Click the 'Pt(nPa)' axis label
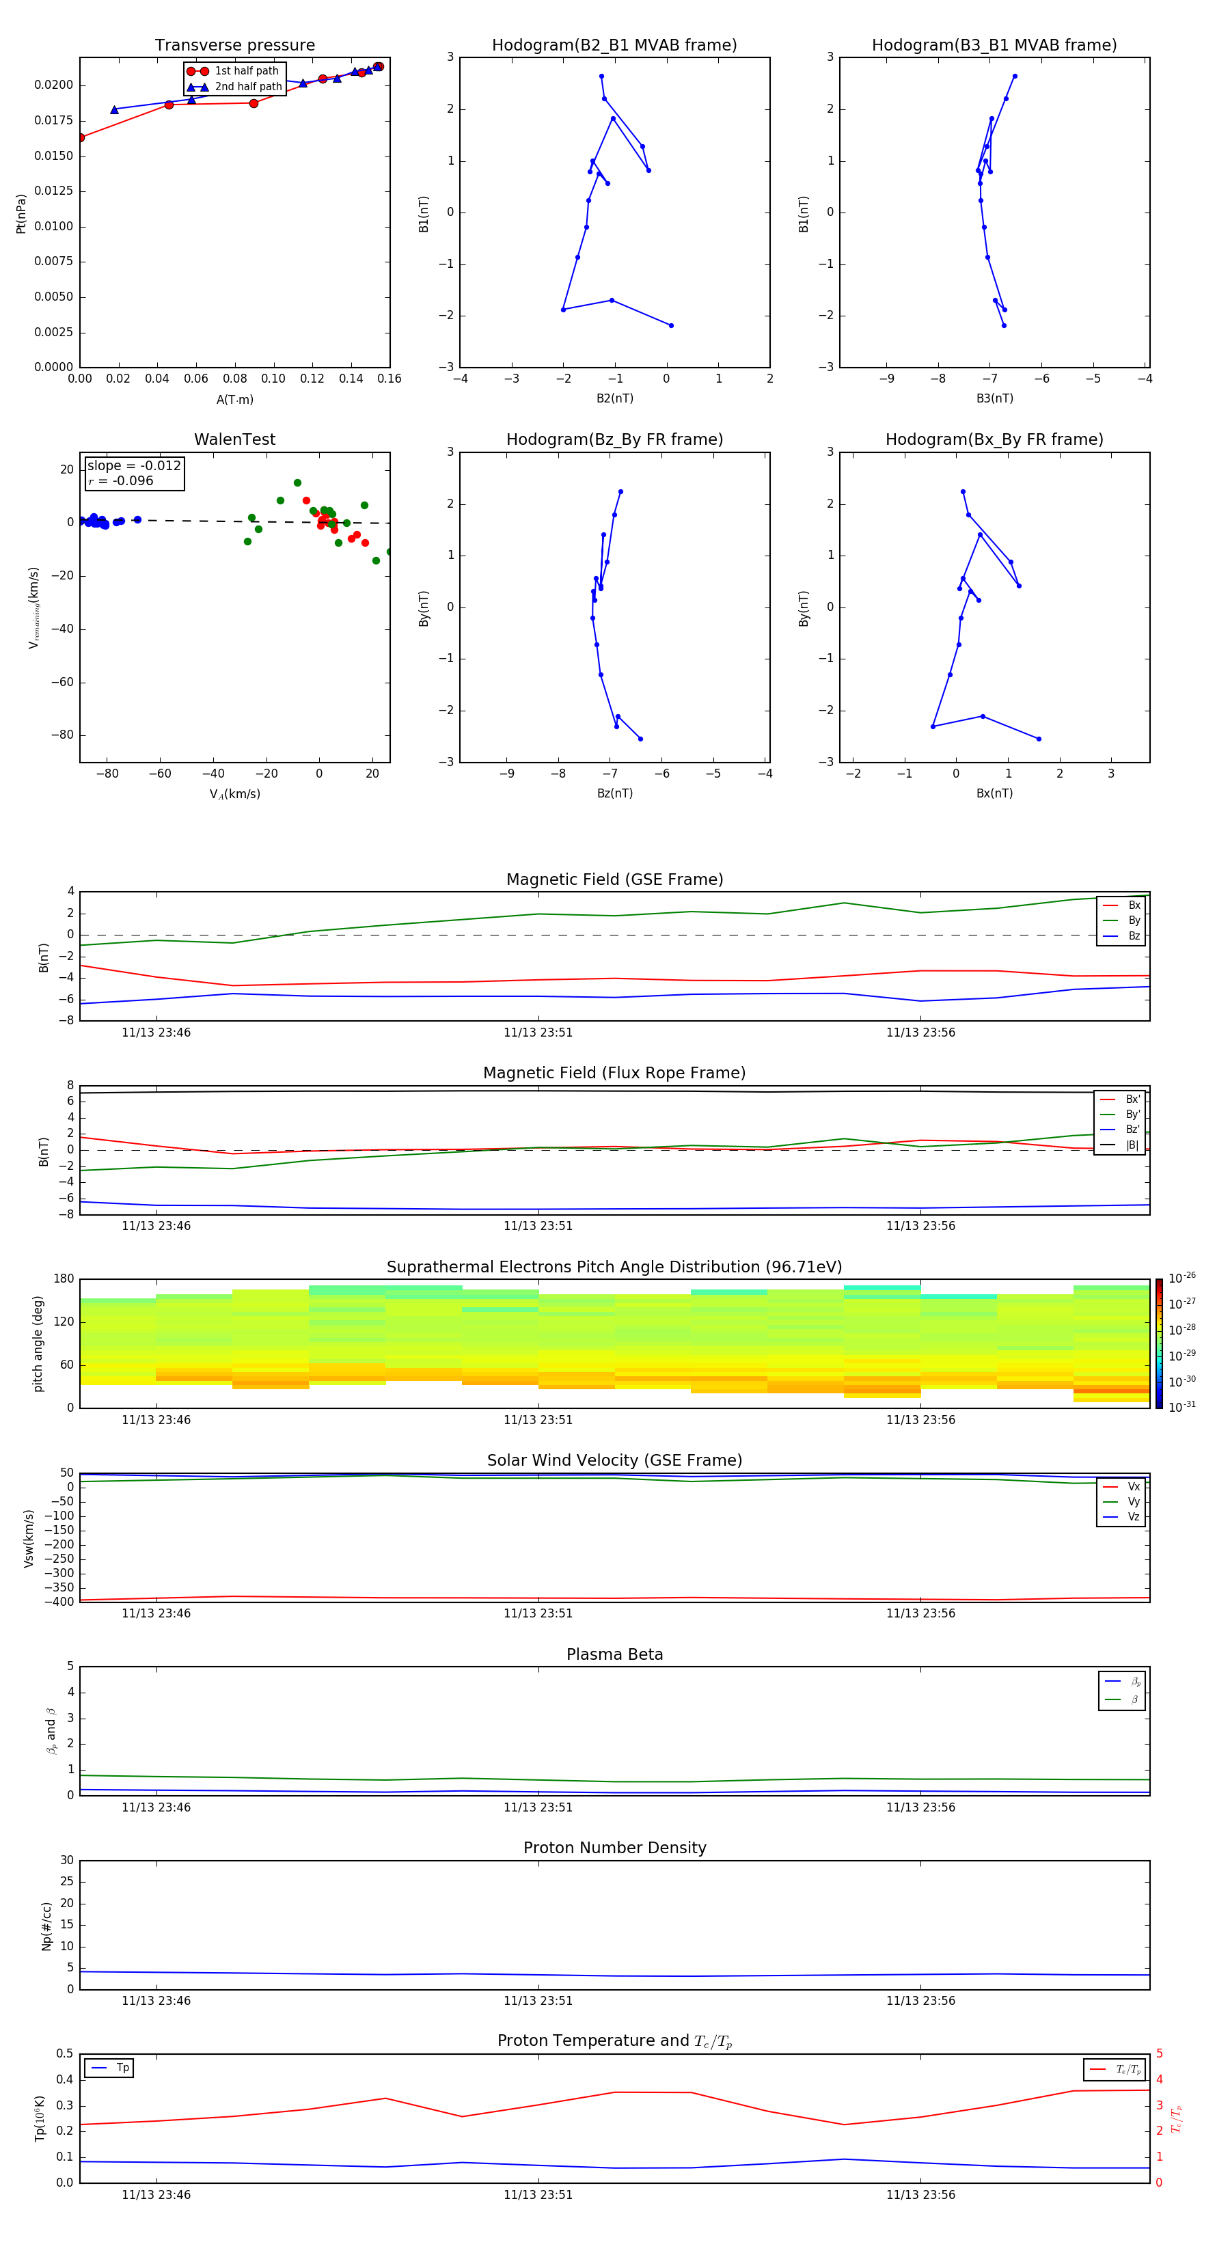The image size is (1230, 2255). (21, 213)
